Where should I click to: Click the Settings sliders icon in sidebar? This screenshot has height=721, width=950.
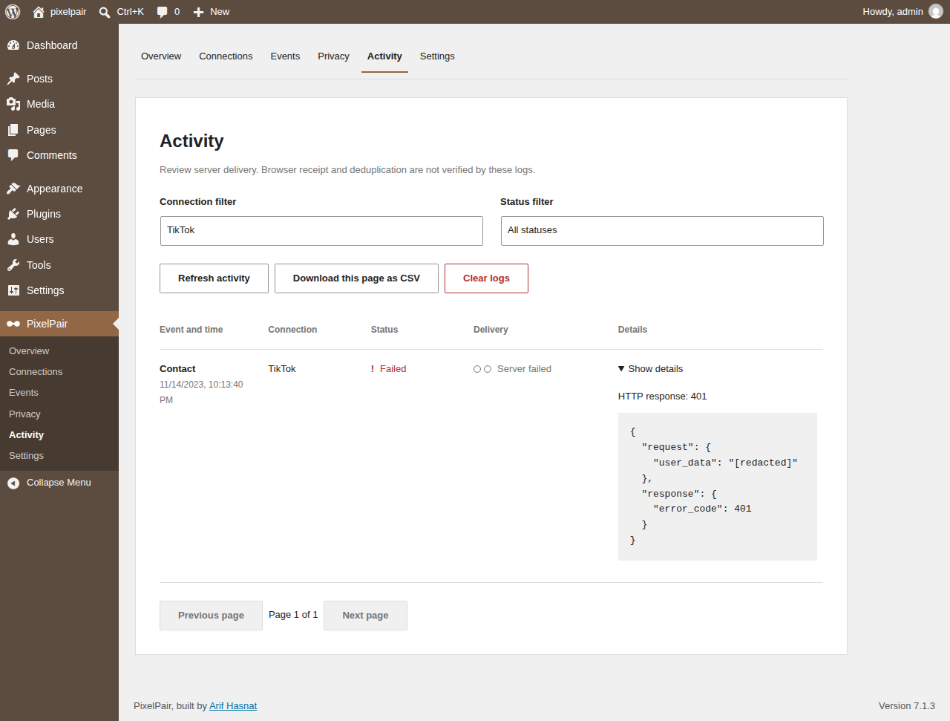[13, 290]
